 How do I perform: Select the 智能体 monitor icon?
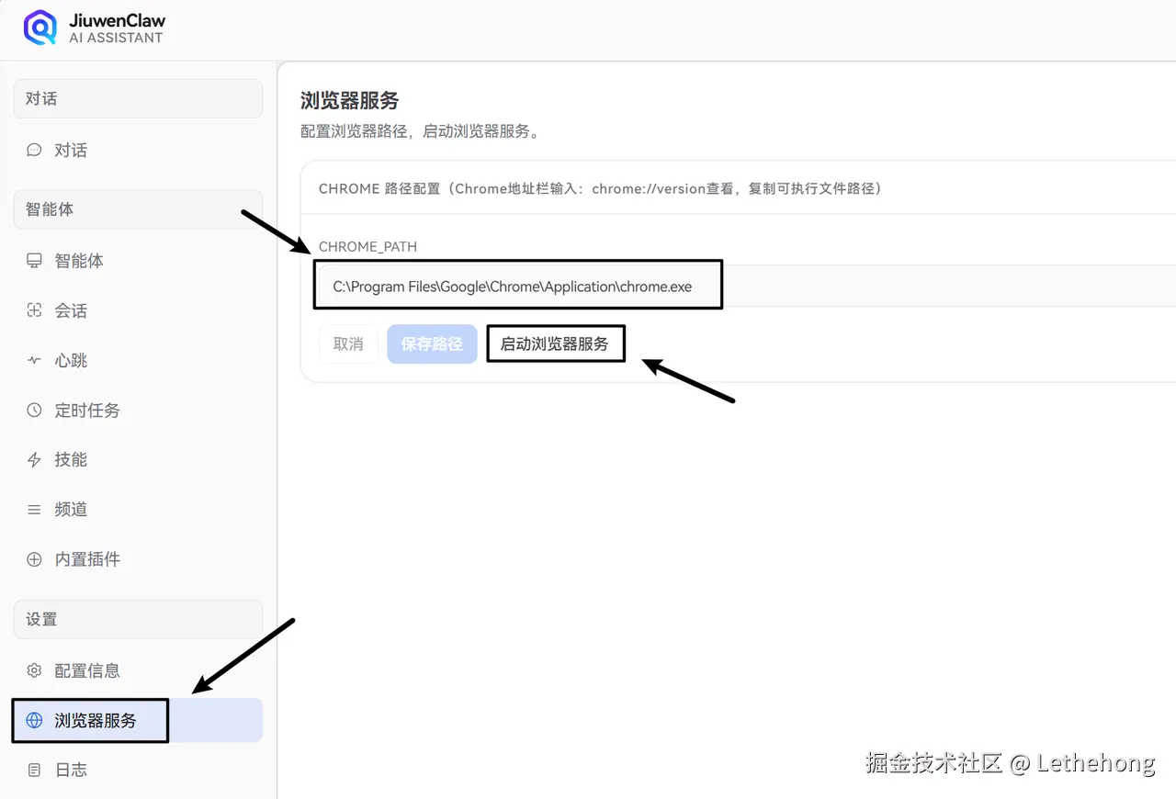34,261
